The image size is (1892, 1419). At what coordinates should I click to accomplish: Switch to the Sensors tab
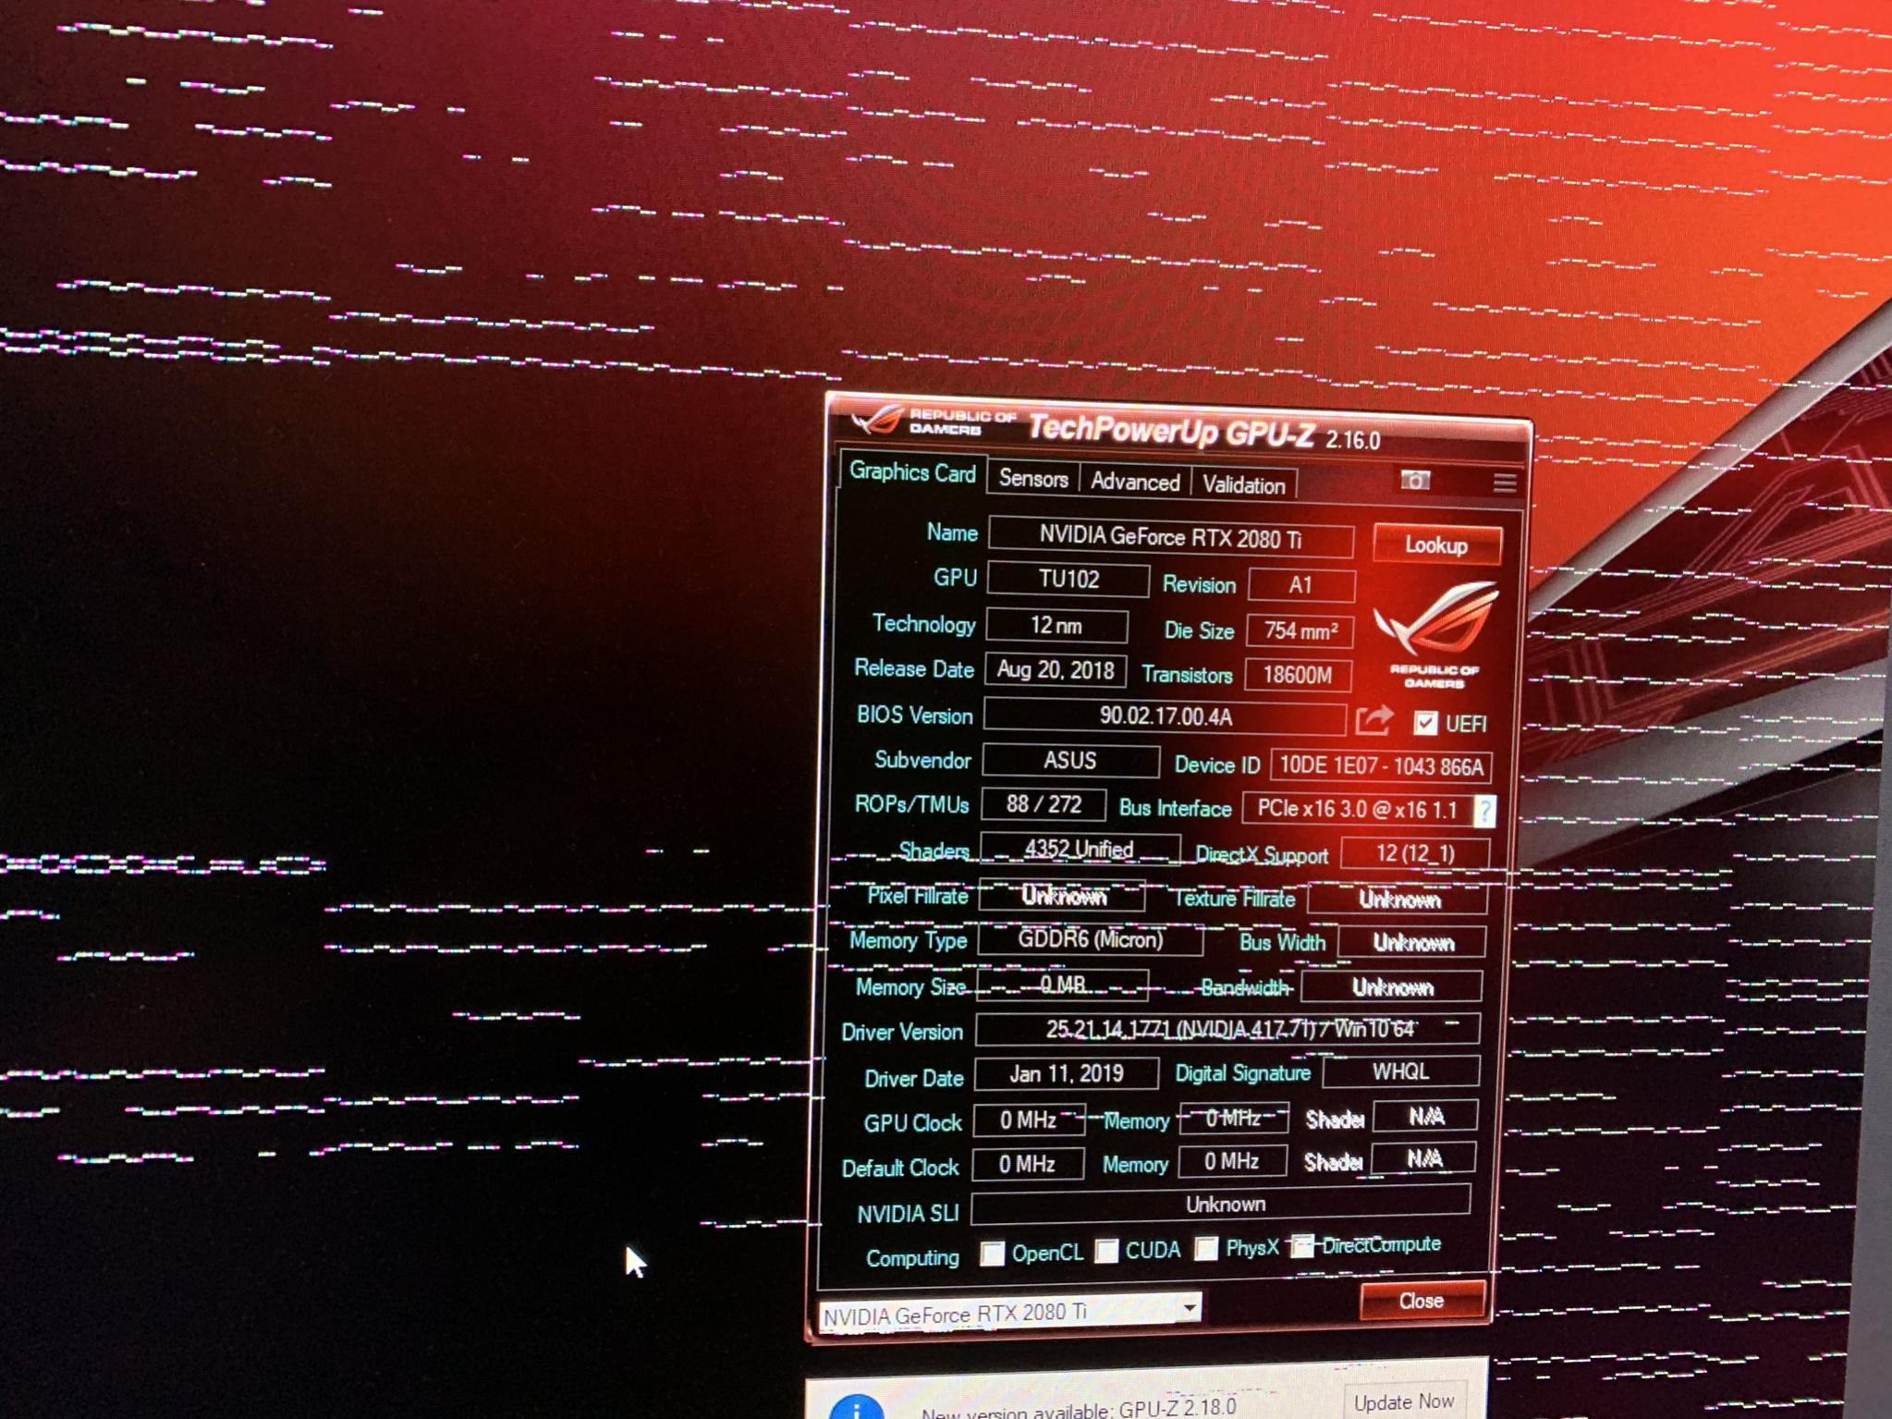[x=1032, y=479]
